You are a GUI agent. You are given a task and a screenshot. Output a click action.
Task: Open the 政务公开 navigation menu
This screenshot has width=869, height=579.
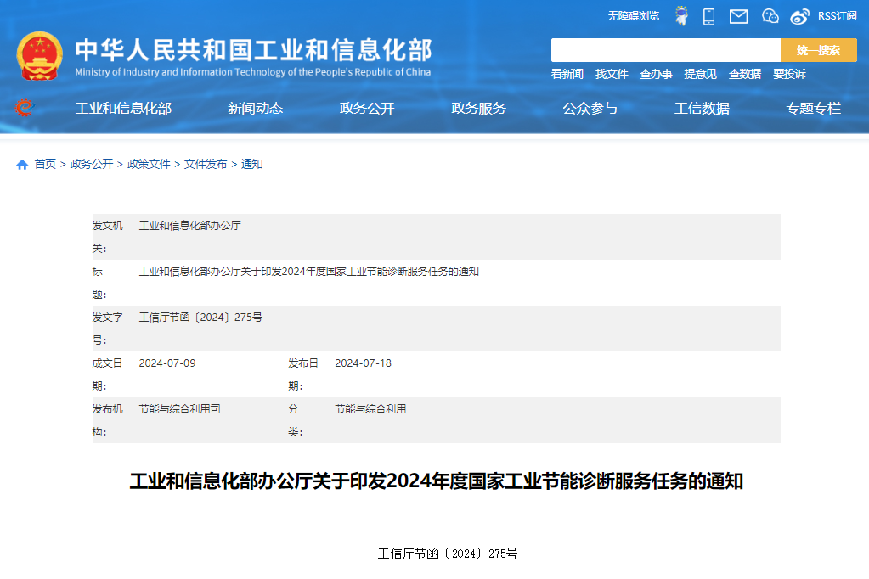point(367,109)
